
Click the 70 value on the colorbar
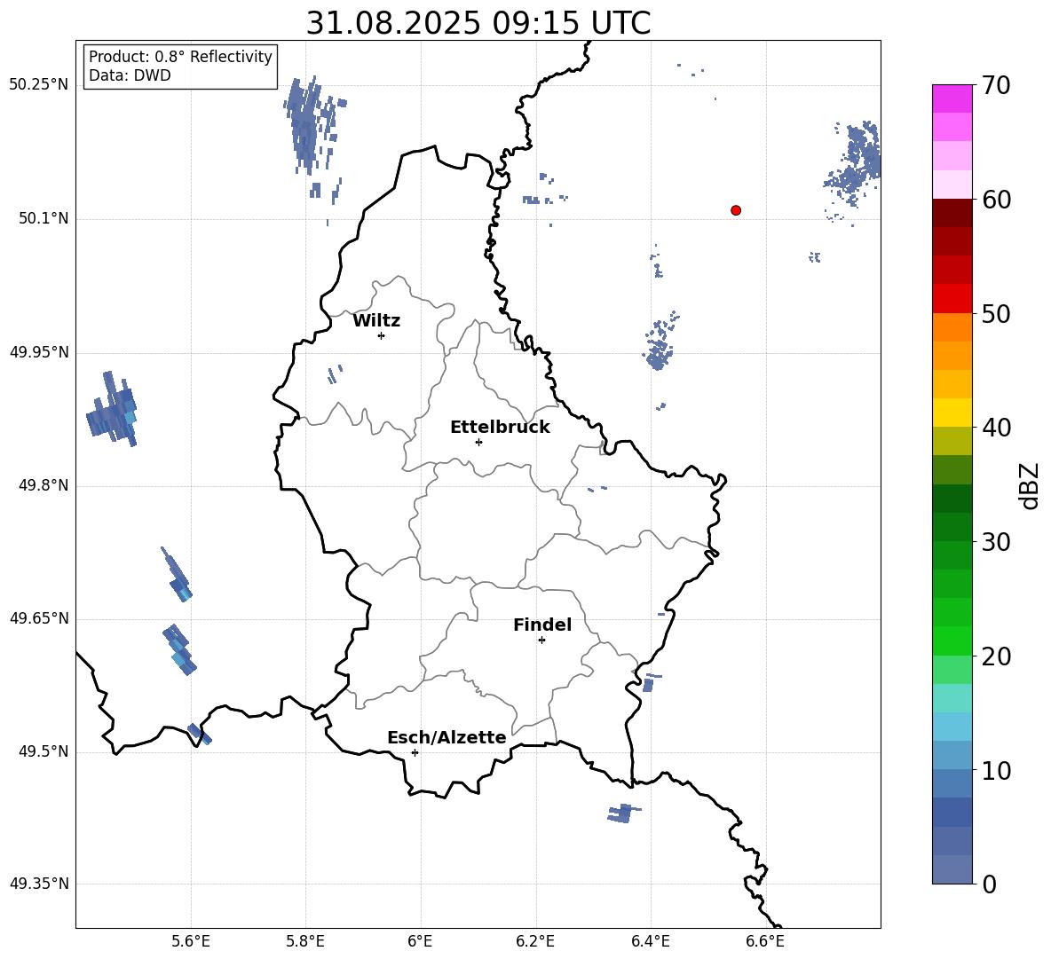pyautogui.click(x=997, y=85)
